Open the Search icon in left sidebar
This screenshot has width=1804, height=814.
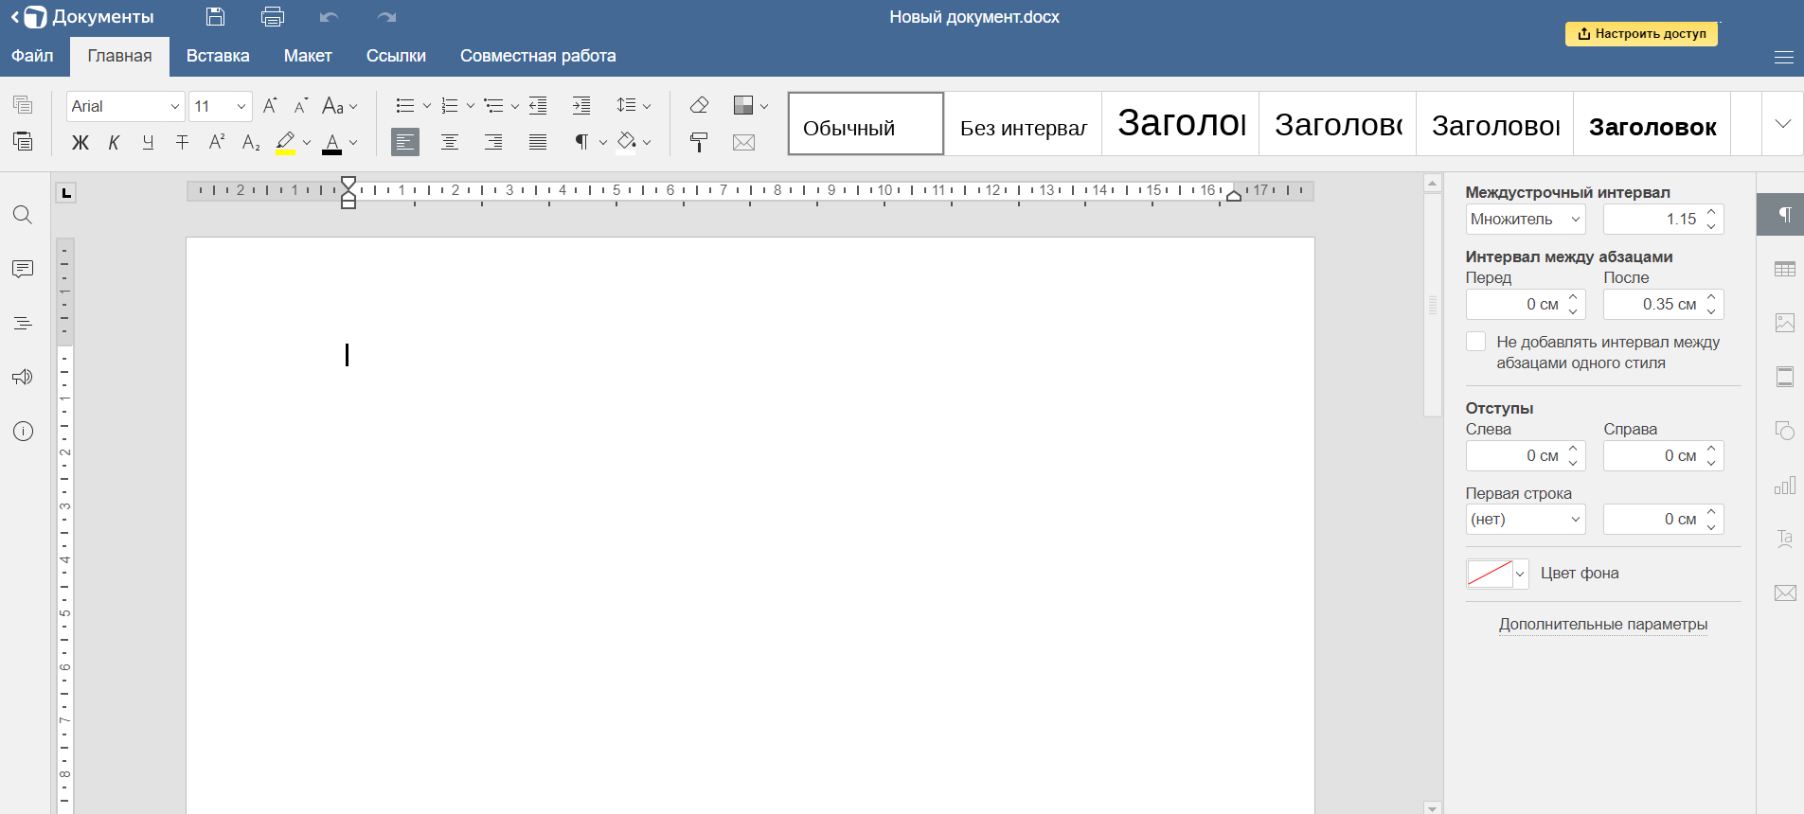click(23, 215)
